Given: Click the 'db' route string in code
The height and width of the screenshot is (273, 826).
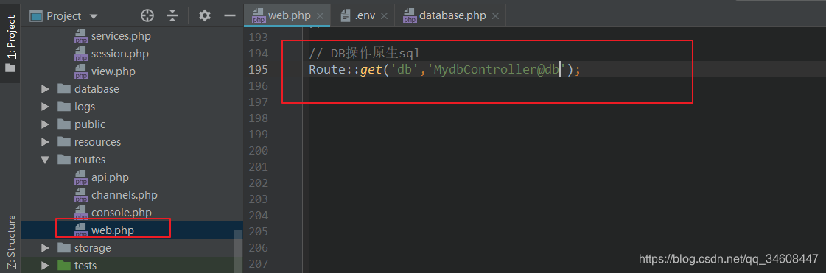Looking at the screenshot, I should coord(404,69).
